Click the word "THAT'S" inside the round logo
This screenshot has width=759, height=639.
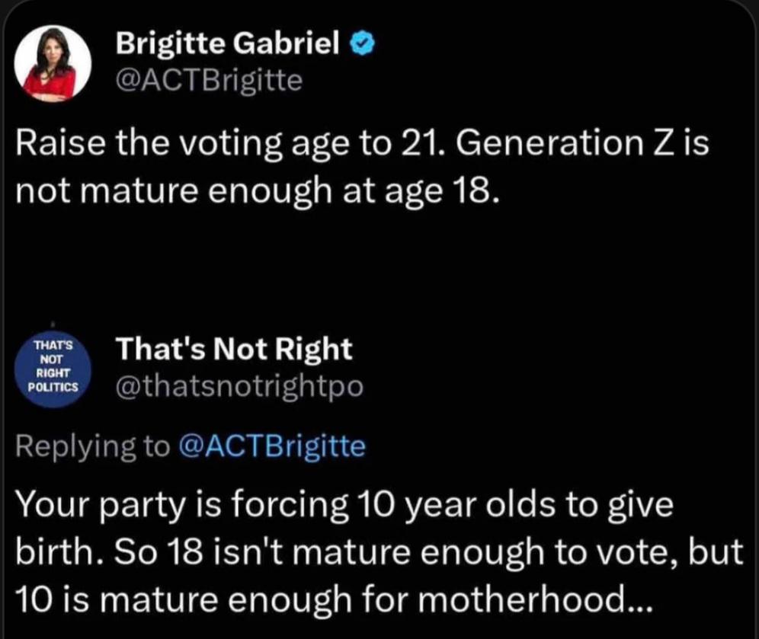[x=53, y=346]
